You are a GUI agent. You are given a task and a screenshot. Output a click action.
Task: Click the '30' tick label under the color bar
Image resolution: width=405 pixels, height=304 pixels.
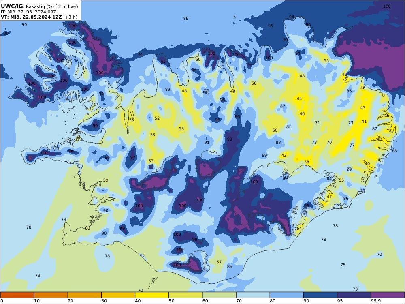104,301
